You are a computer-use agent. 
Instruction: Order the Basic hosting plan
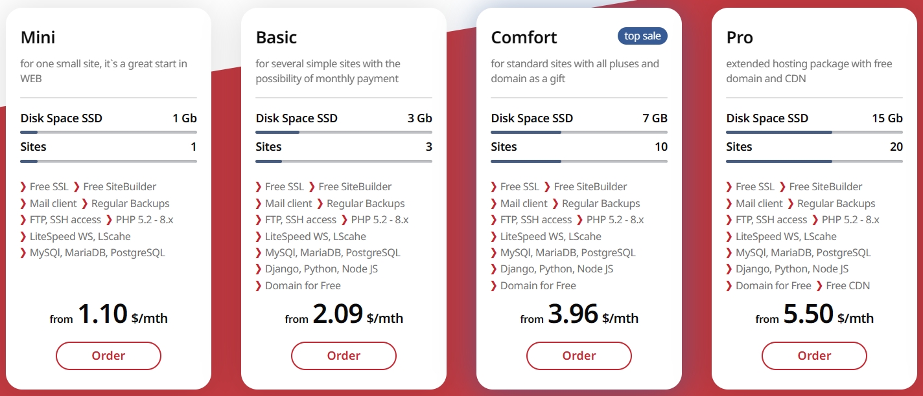344,356
